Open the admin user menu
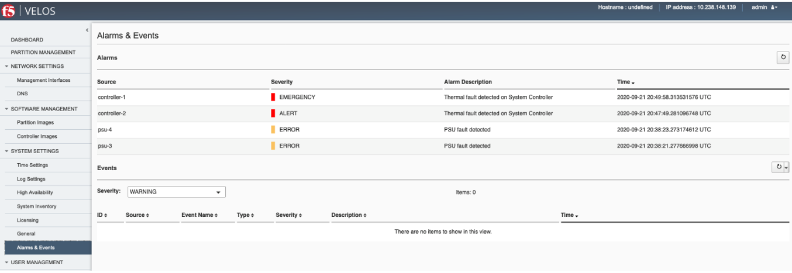 [765, 8]
